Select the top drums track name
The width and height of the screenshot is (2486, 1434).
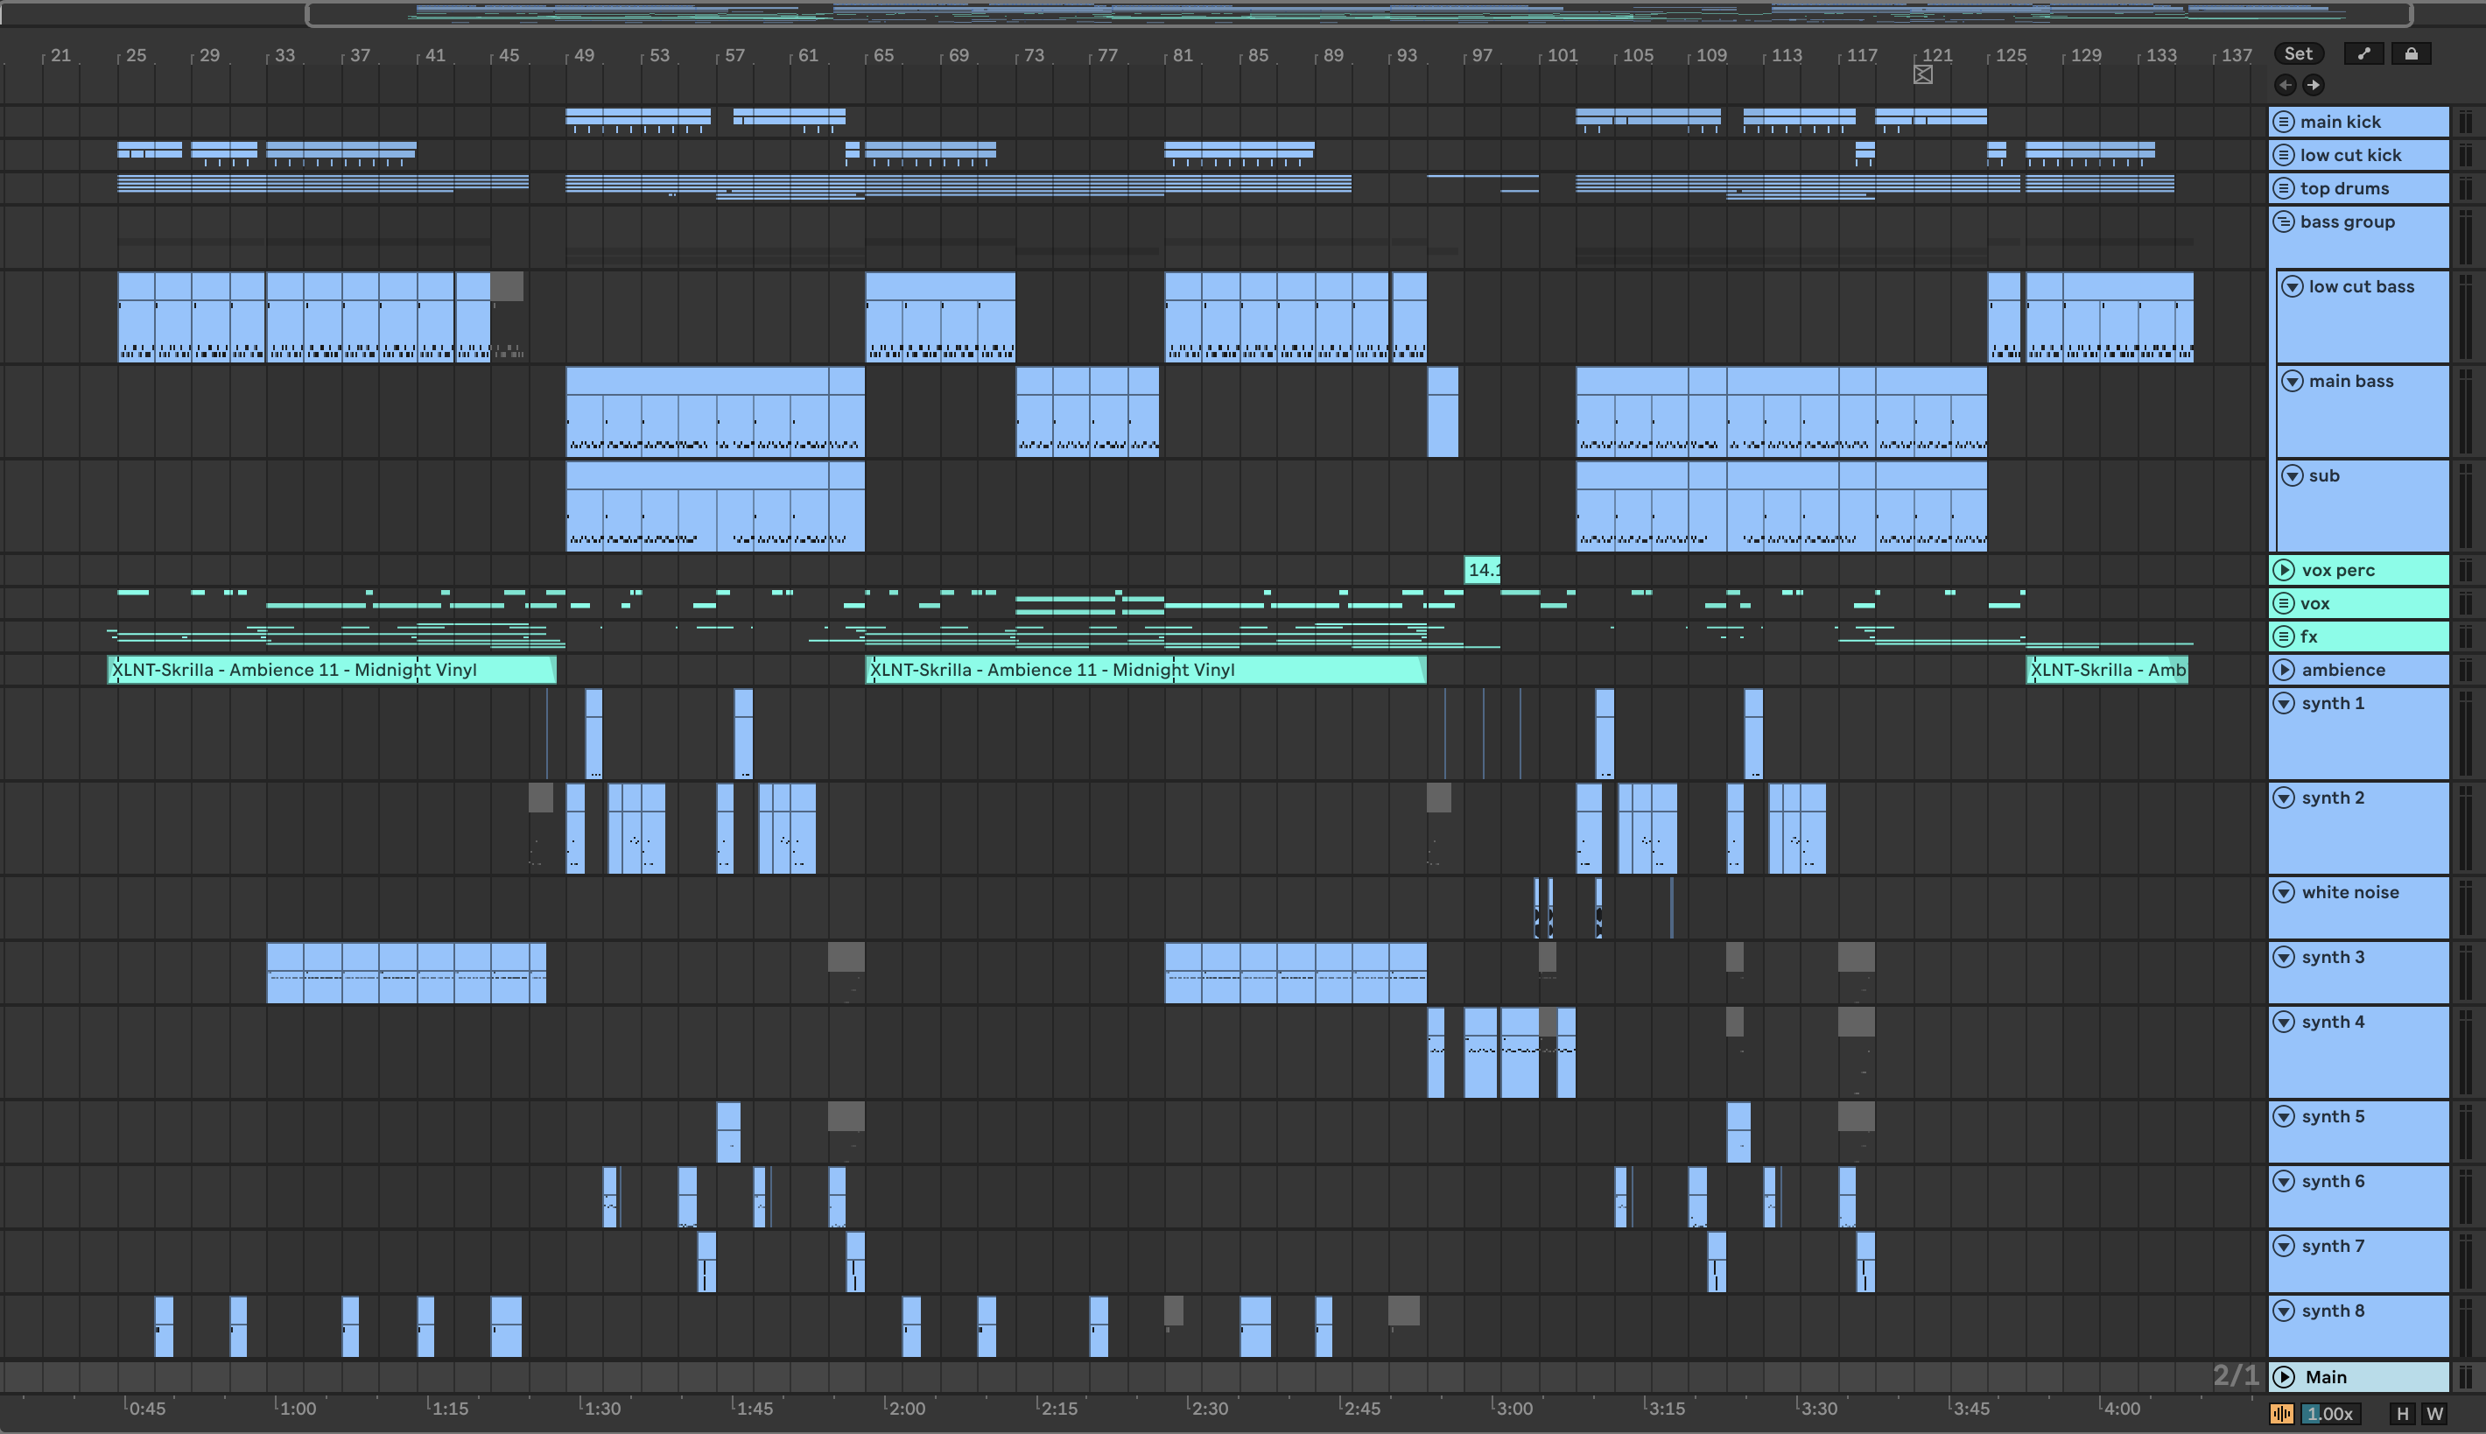[2344, 188]
